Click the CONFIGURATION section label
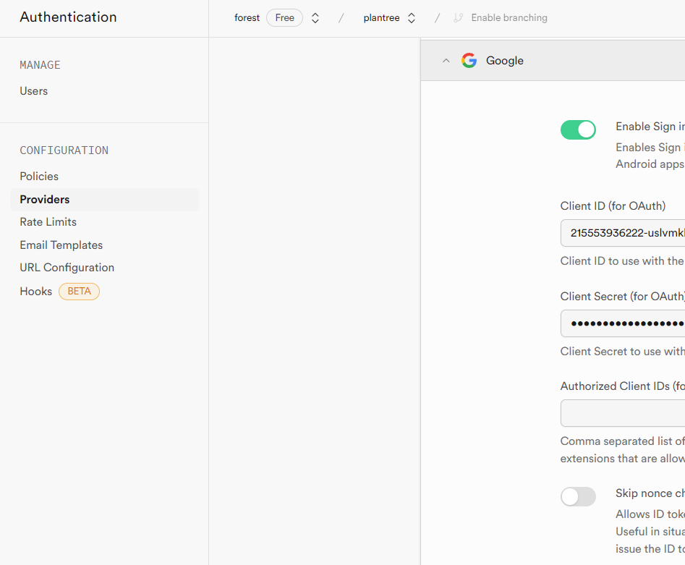 tap(64, 150)
